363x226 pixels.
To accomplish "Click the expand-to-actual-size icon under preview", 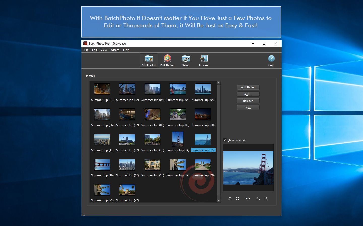I will click(237, 198).
